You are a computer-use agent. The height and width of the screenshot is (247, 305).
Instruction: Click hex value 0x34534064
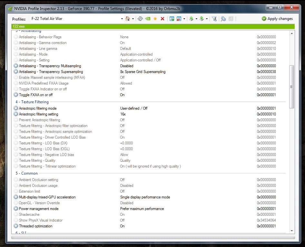point(266,220)
